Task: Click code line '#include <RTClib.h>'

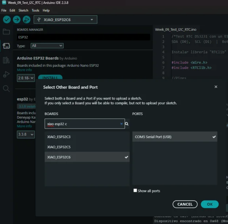Action: point(191,68)
